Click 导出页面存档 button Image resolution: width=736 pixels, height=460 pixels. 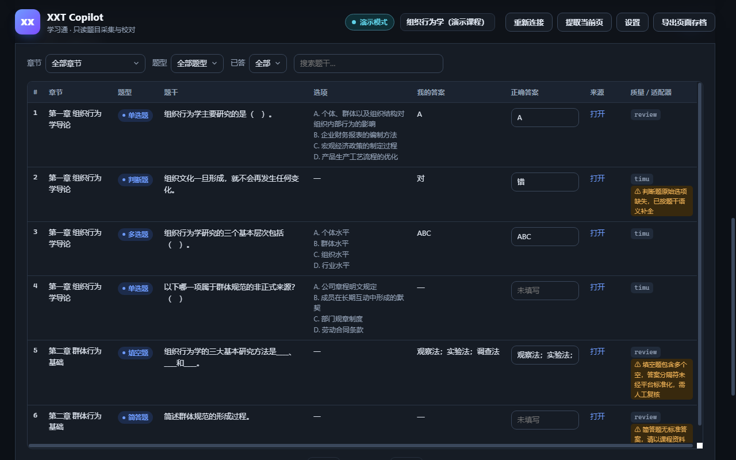684,22
